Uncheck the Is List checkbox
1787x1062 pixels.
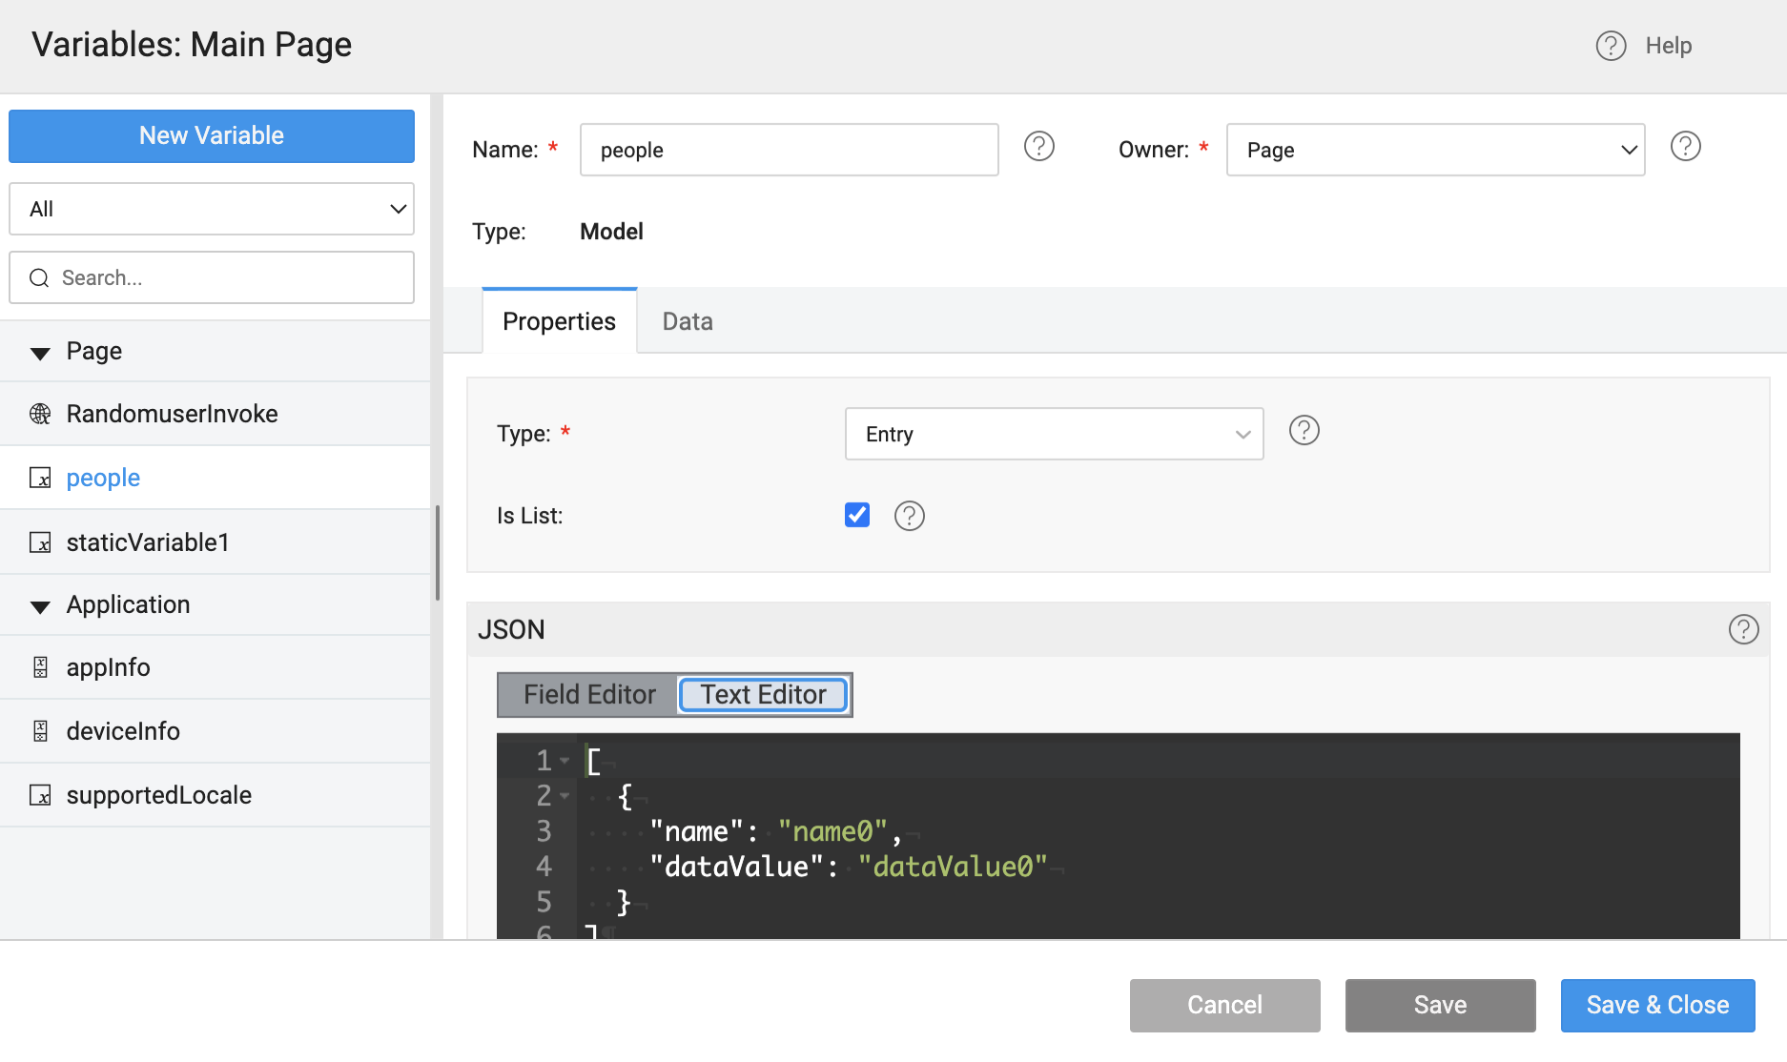tap(856, 515)
